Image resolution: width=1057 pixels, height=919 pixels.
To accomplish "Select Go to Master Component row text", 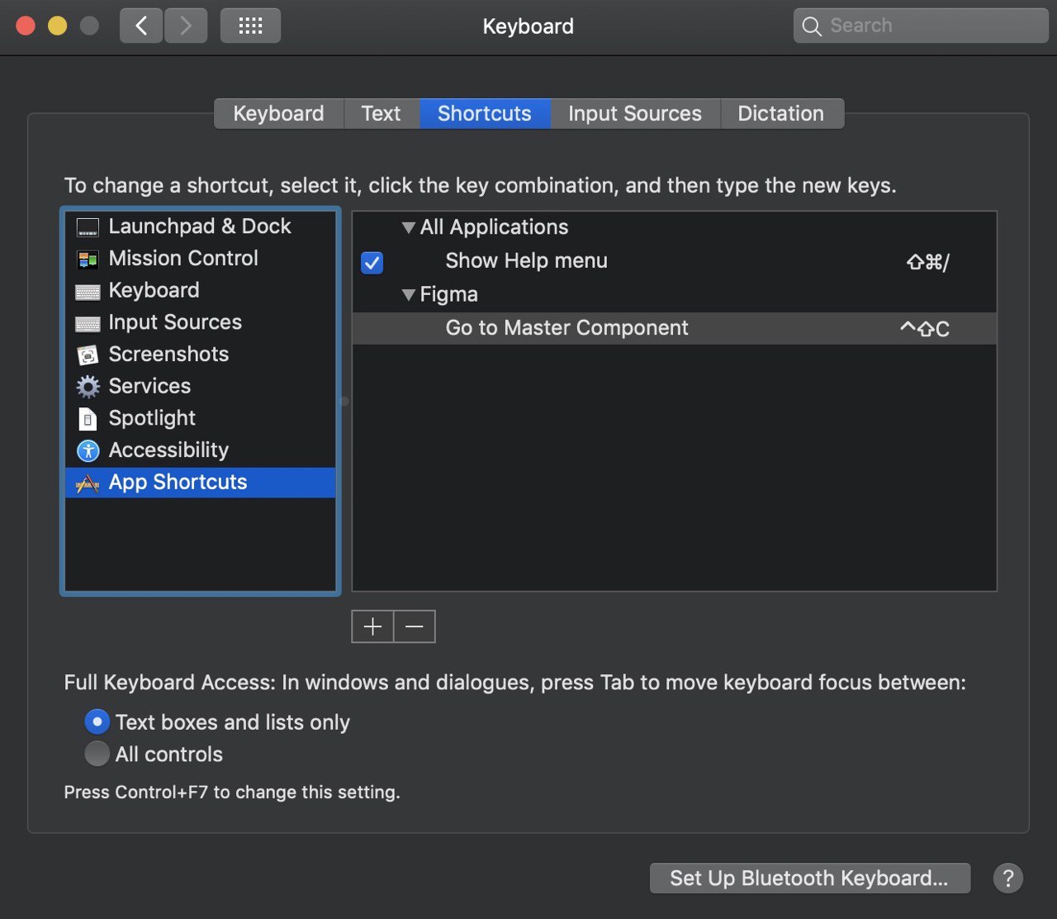I will click(x=566, y=328).
